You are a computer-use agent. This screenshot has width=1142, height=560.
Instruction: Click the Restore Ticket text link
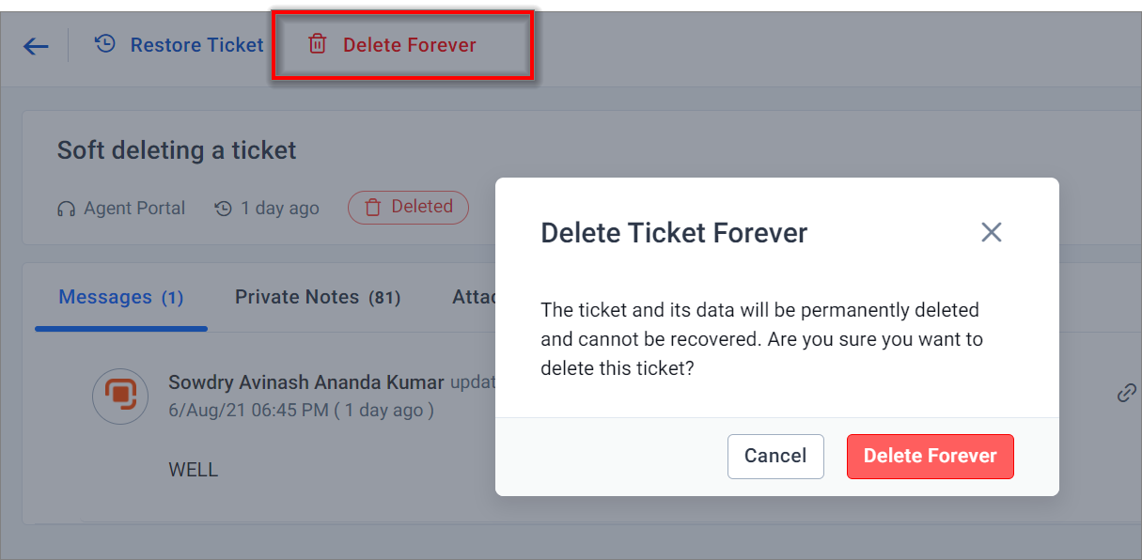[197, 45]
